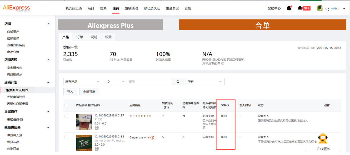Open the 所有产品 dropdown

(x=83, y=82)
